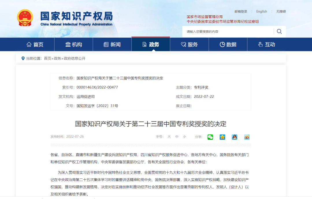Switch site language to English

pyautogui.click(x=261, y=11)
